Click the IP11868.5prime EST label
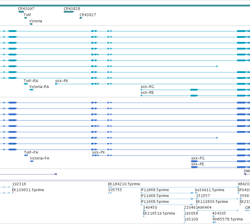 click(155, 190)
